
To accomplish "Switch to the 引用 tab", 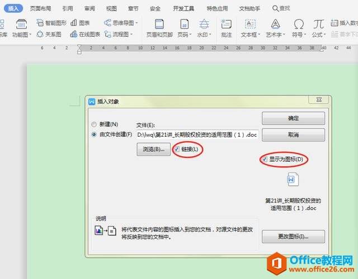I will (x=68, y=9).
